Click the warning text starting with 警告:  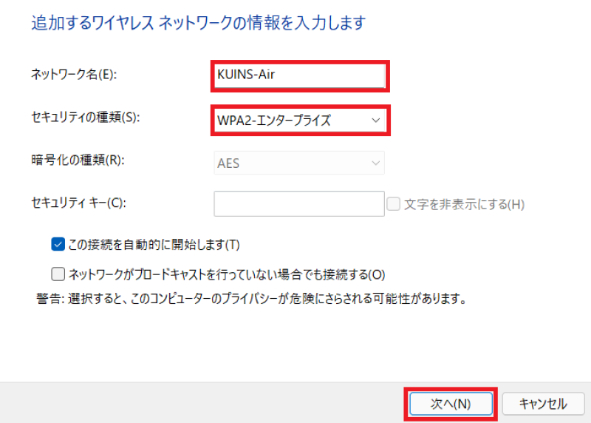pyautogui.click(x=252, y=299)
